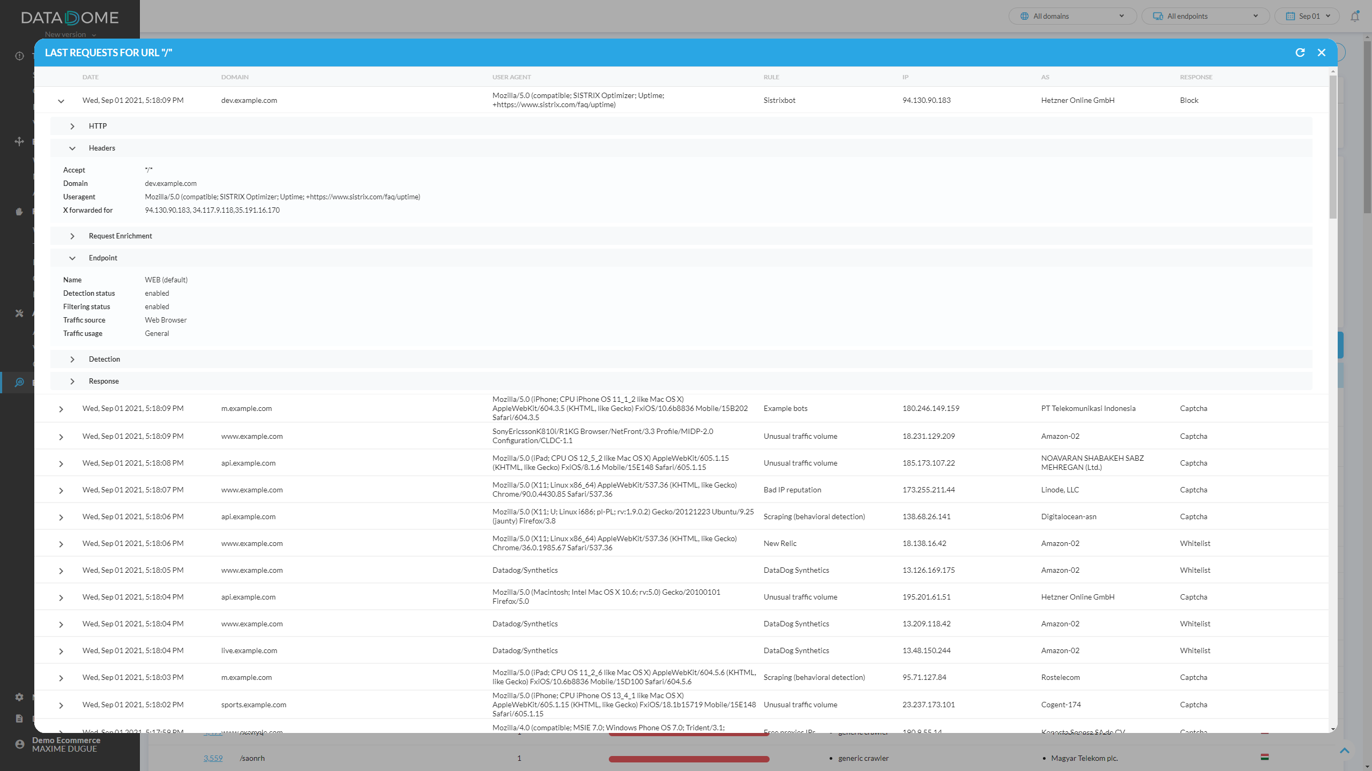Open the notifications bell
Viewport: 1372px width, 771px height.
coord(1355,16)
